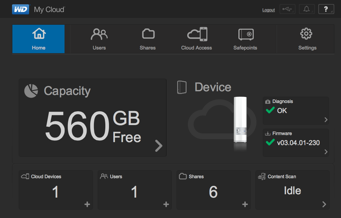Expand the Firmware panel arrow
Image resolution: width=341 pixels, height=218 pixels.
point(326,152)
